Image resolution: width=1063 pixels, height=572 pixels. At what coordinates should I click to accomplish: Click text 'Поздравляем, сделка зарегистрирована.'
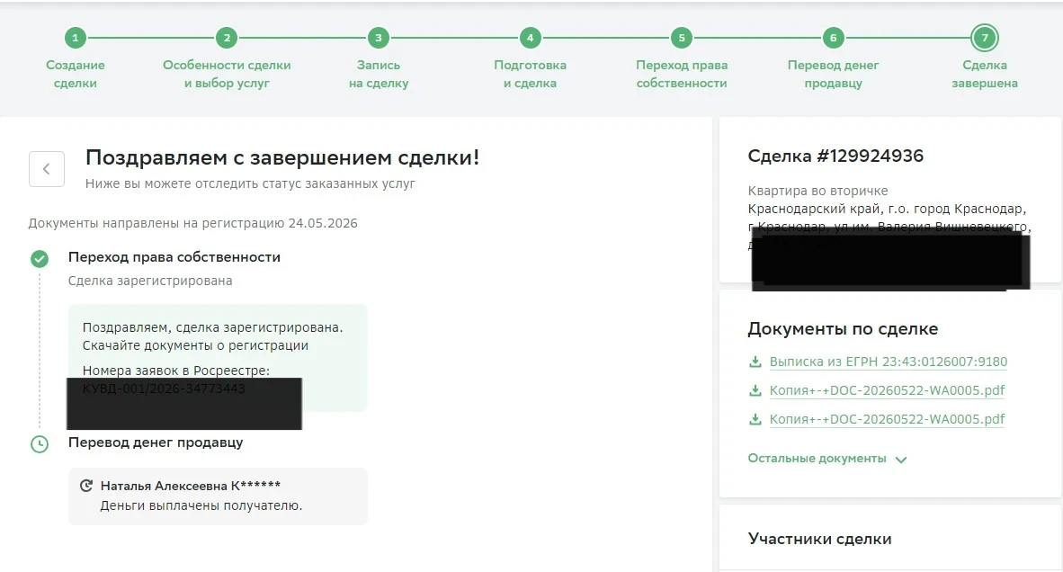[x=213, y=327]
